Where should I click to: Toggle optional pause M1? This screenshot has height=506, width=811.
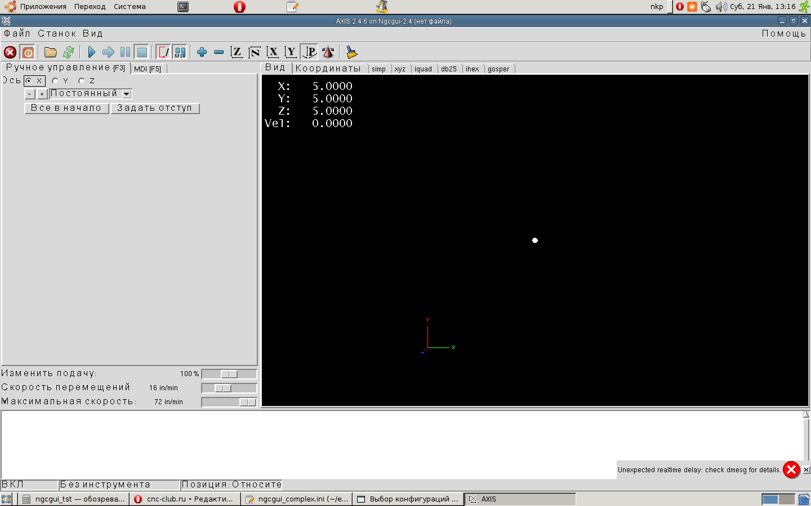180,52
